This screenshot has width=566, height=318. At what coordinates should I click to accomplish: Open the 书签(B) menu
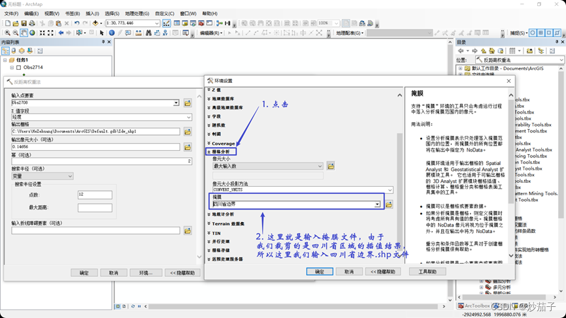[x=72, y=14]
